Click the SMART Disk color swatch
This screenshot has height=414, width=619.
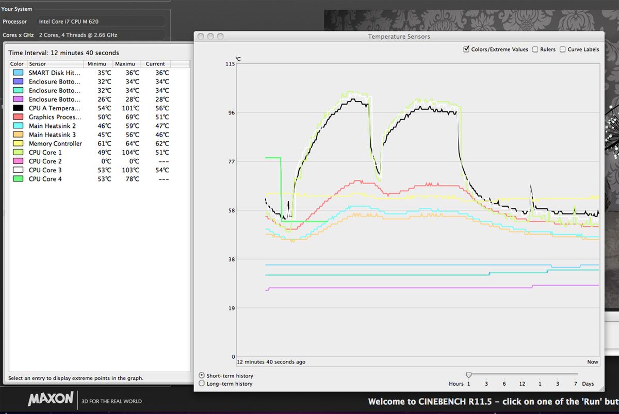[18, 73]
